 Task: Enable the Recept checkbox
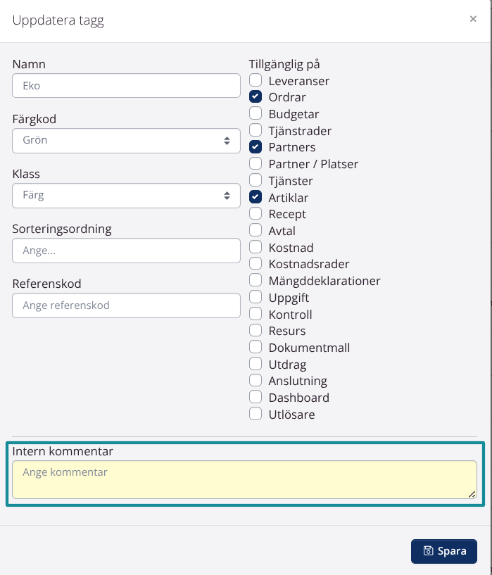tap(256, 214)
